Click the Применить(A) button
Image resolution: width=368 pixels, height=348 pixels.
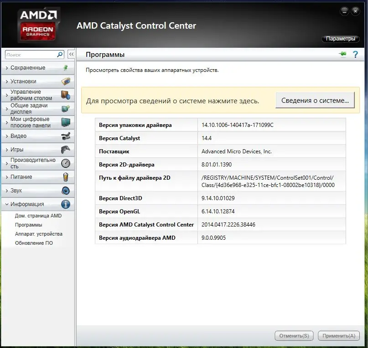pyautogui.click(x=339, y=336)
